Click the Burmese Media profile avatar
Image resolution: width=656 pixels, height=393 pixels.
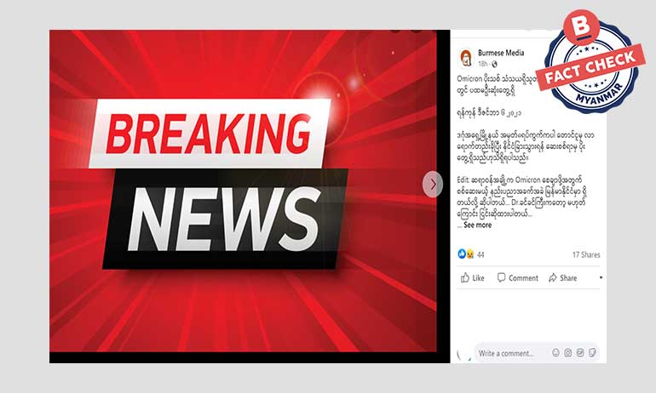(x=466, y=58)
